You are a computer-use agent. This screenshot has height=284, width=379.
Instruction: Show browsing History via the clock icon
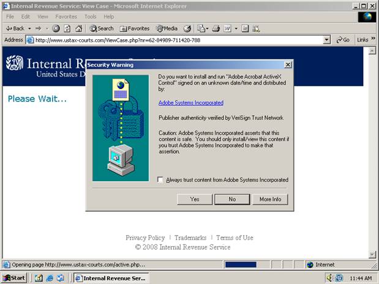pos(187,29)
